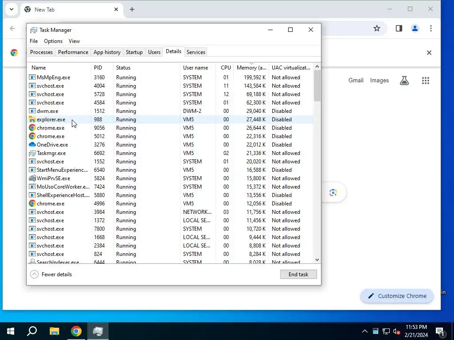Click Google Lens search-by-image icon
The height and width of the screenshot is (340, 454).
pos(333,193)
